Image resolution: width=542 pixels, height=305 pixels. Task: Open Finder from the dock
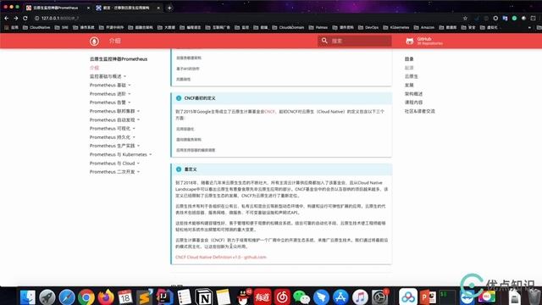(x=28, y=297)
